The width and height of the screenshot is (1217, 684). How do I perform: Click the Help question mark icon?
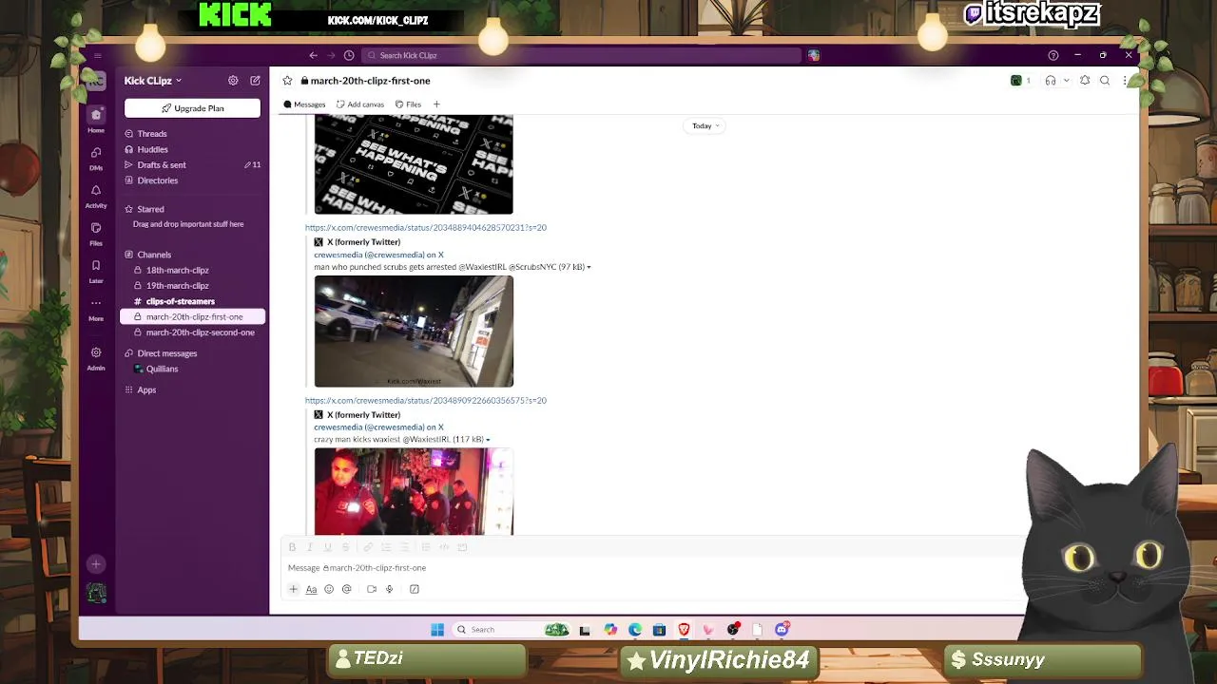(1053, 55)
